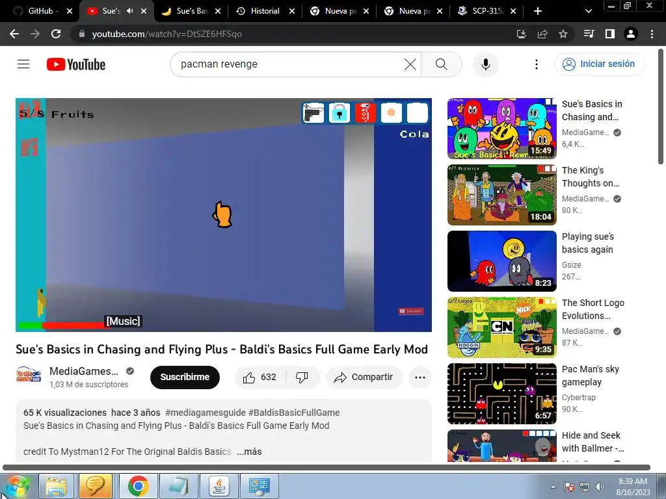Open the system tray volume icon
666x499 pixels.
pyautogui.click(x=600, y=487)
